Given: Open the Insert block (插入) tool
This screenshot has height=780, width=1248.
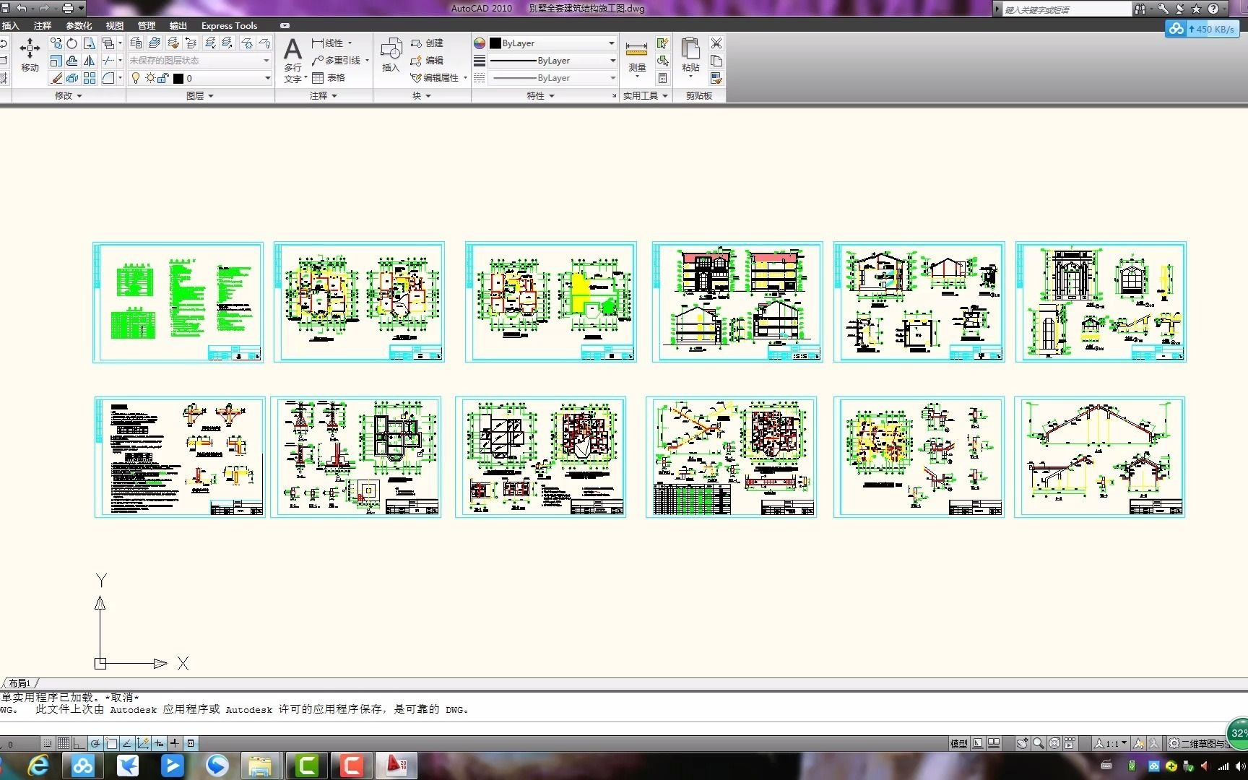Looking at the screenshot, I should (x=391, y=55).
